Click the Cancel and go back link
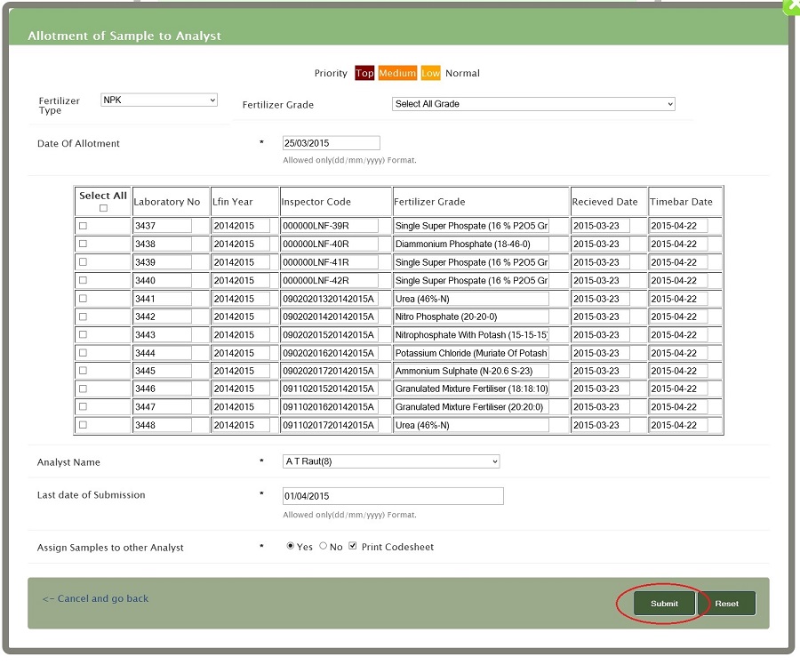Image resolution: width=800 pixels, height=665 pixels. (95, 598)
